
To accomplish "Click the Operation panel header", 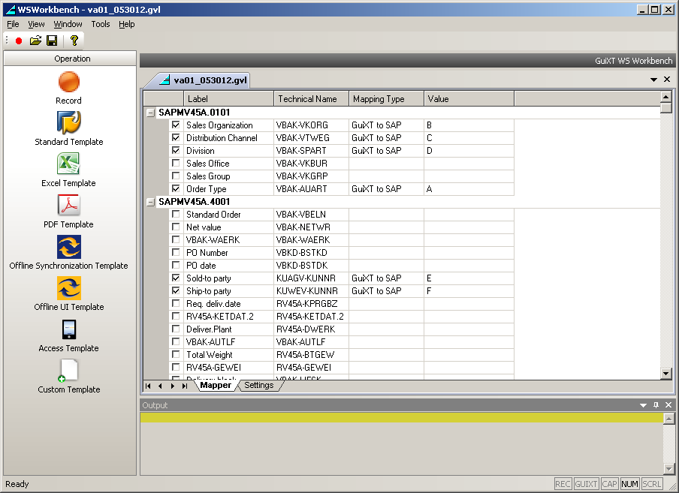I will [70, 59].
